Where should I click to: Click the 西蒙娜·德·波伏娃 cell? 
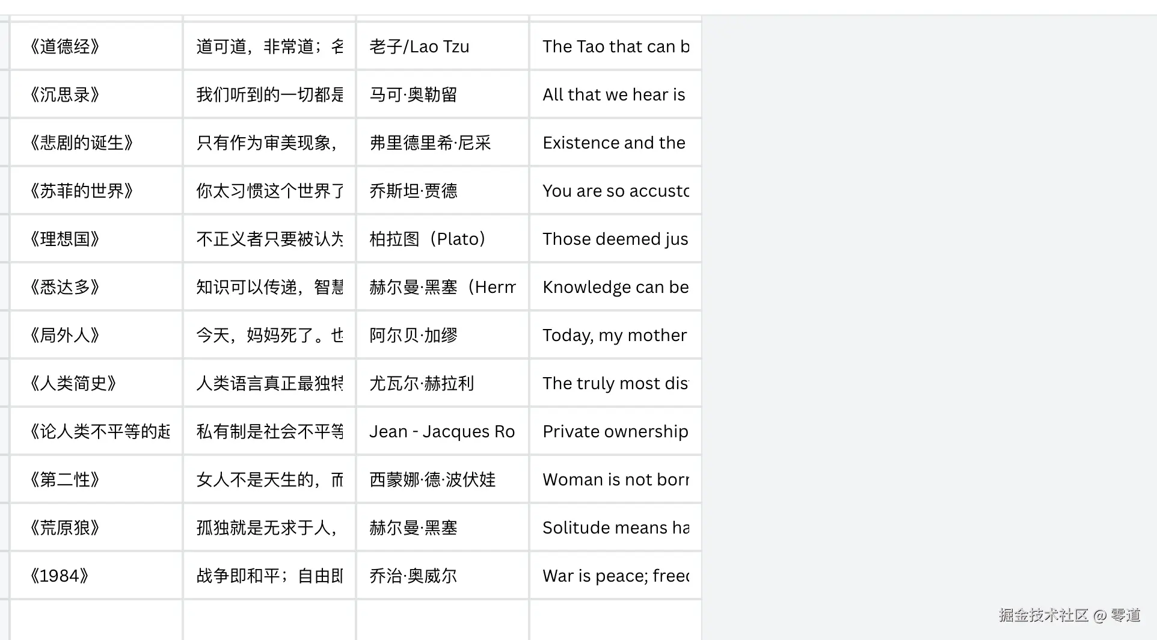click(442, 479)
